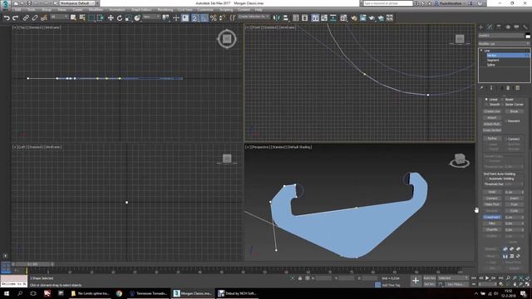532x299 pixels.
Task: Toggle the 2D Snaps button
Action: (195, 17)
